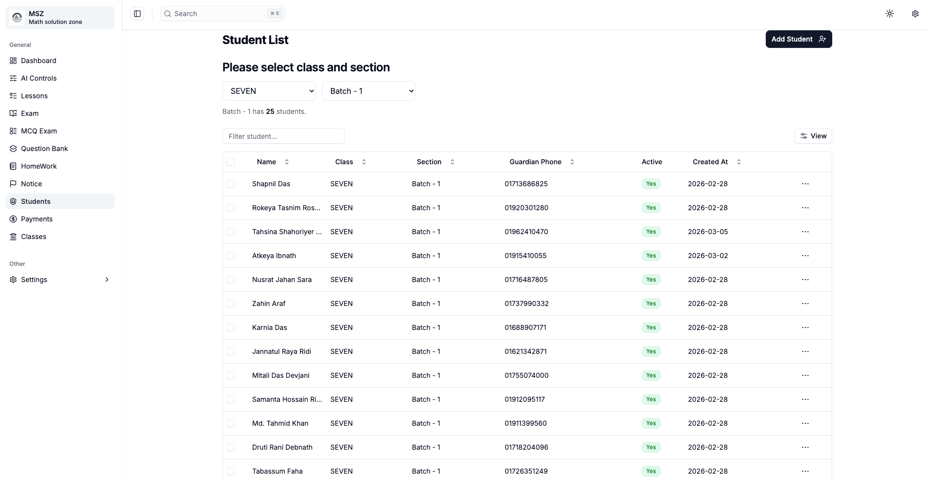Open row actions for Tahsina Shahoriyer
Image resolution: width=928 pixels, height=480 pixels.
pyautogui.click(x=805, y=232)
